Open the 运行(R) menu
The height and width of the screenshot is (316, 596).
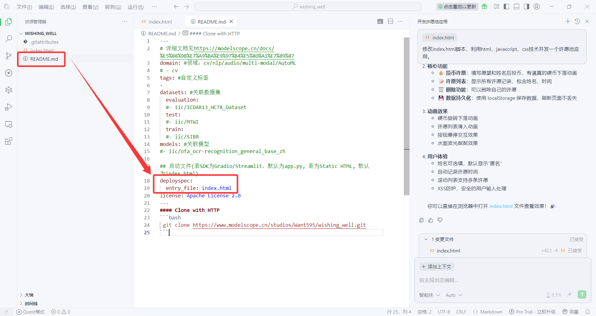coord(136,7)
